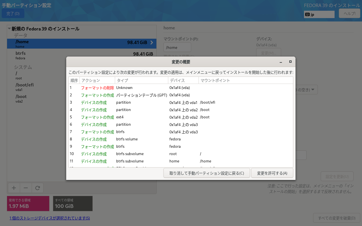Viewport: 362px width, 226px height.
Task: Select the / root partition entry
Action: (x=82, y=75)
